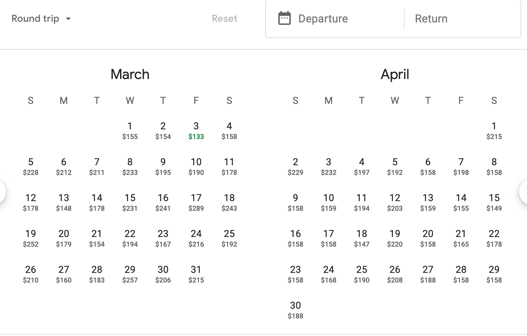Click the calendar icon beside Departure

tap(284, 19)
